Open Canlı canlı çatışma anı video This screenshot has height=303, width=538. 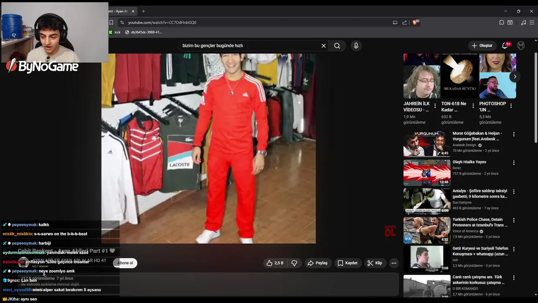point(427,286)
